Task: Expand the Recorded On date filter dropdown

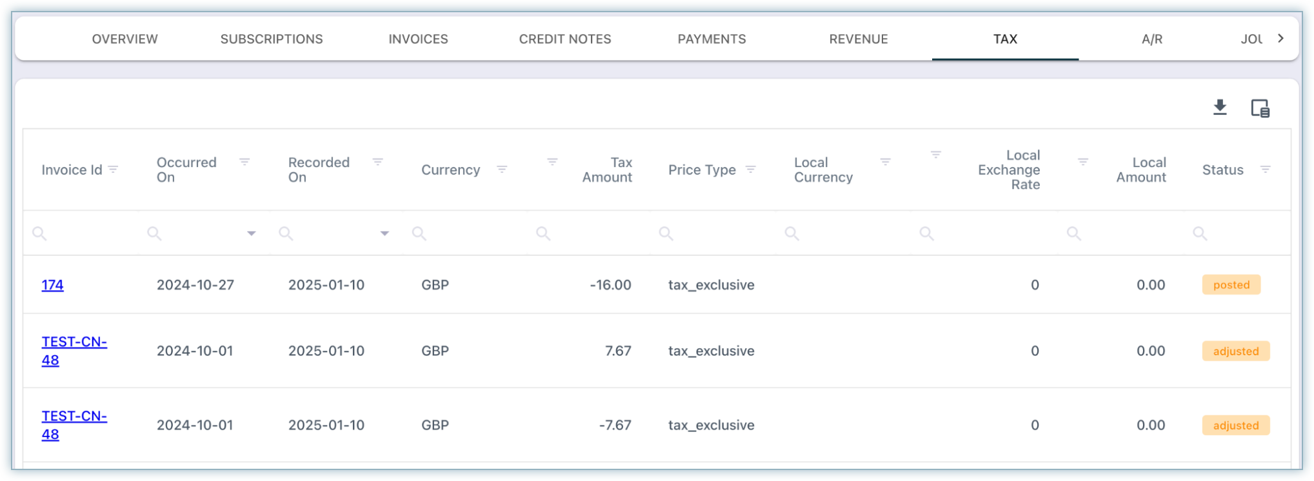Action: point(384,233)
